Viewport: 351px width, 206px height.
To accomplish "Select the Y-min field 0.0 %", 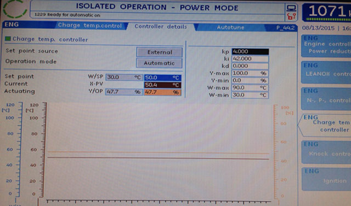I will (x=250, y=80).
